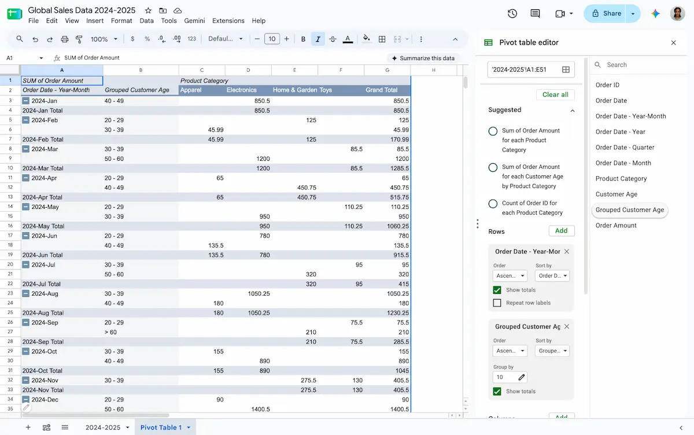Screen dimensions: 694x435
Task: Collapse the Suggested section
Action: point(573,110)
